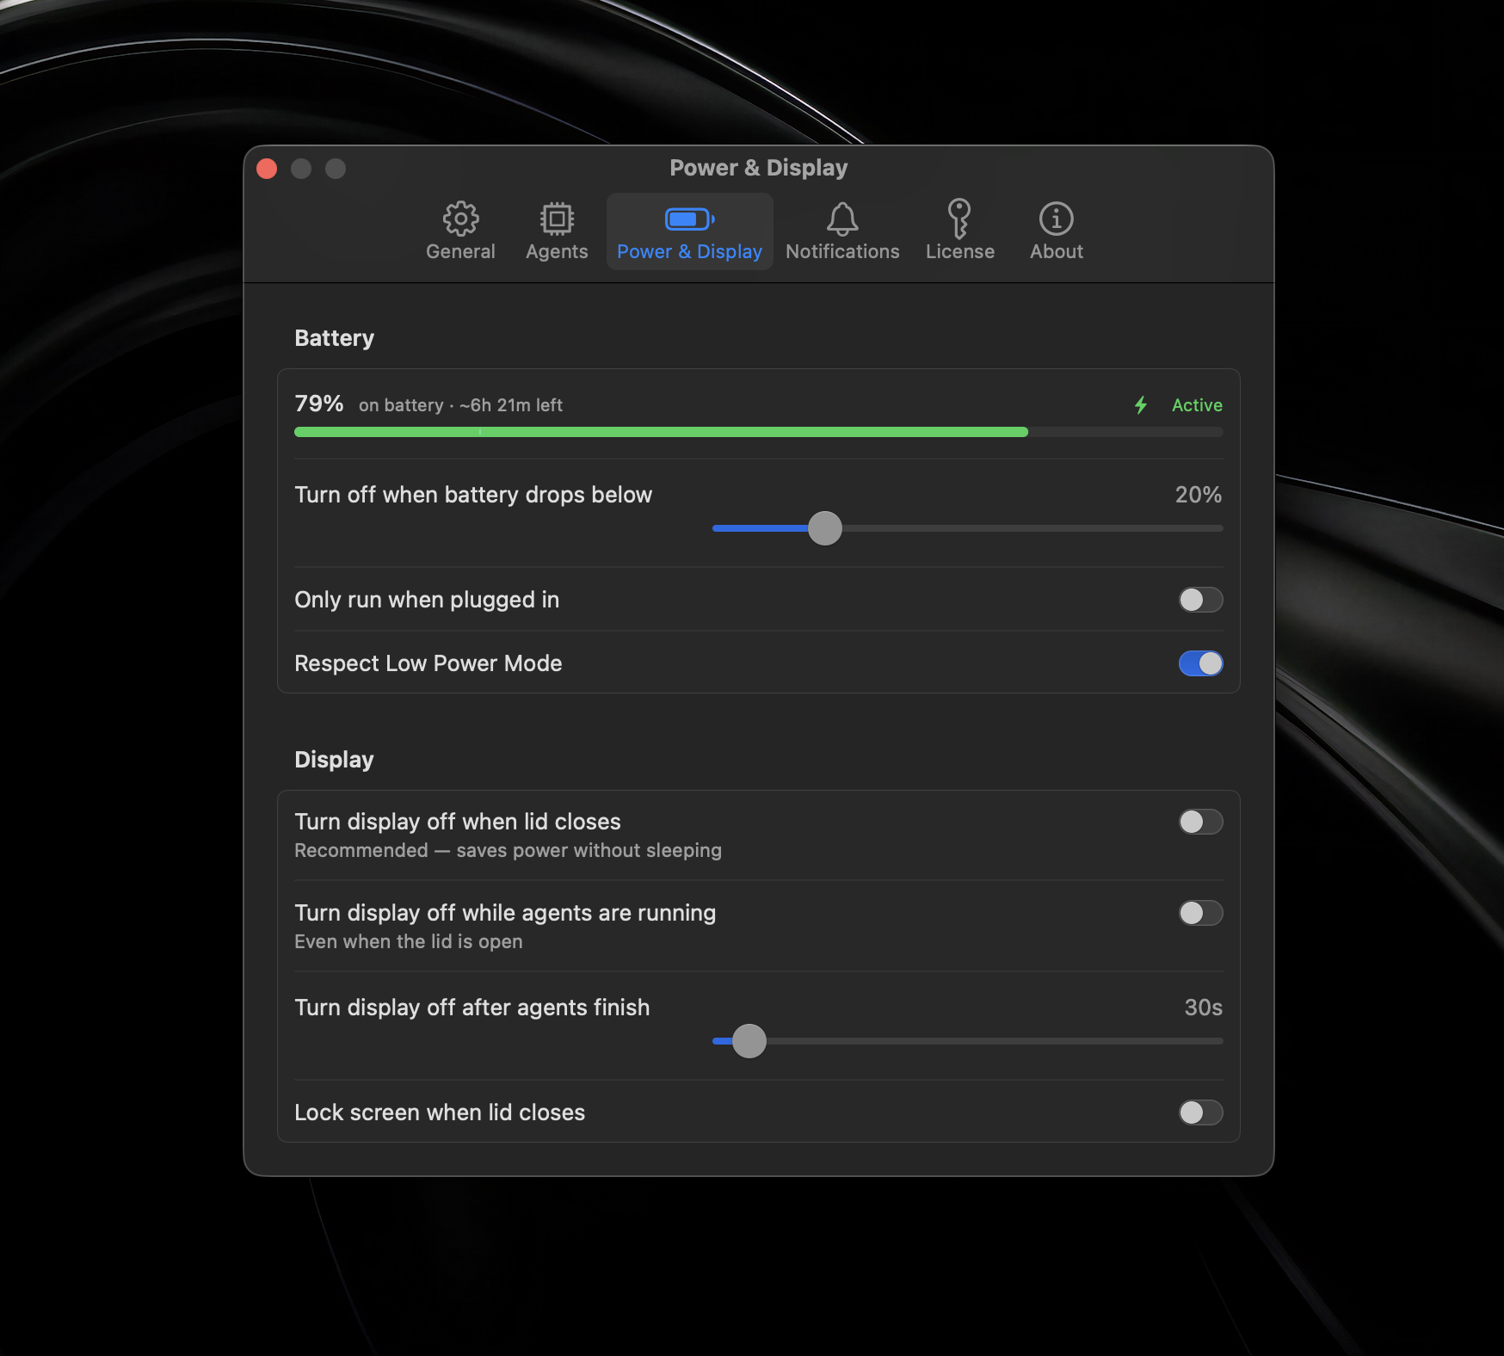
Task: Click the License tab label
Action: pyautogui.click(x=959, y=251)
